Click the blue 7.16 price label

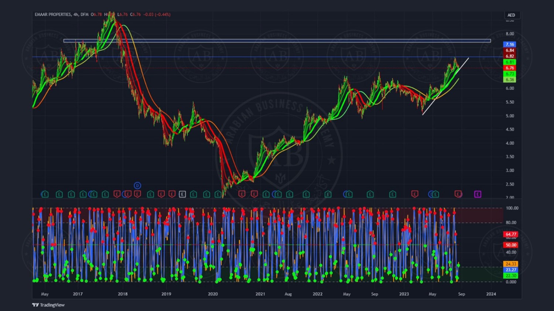[x=510, y=44]
